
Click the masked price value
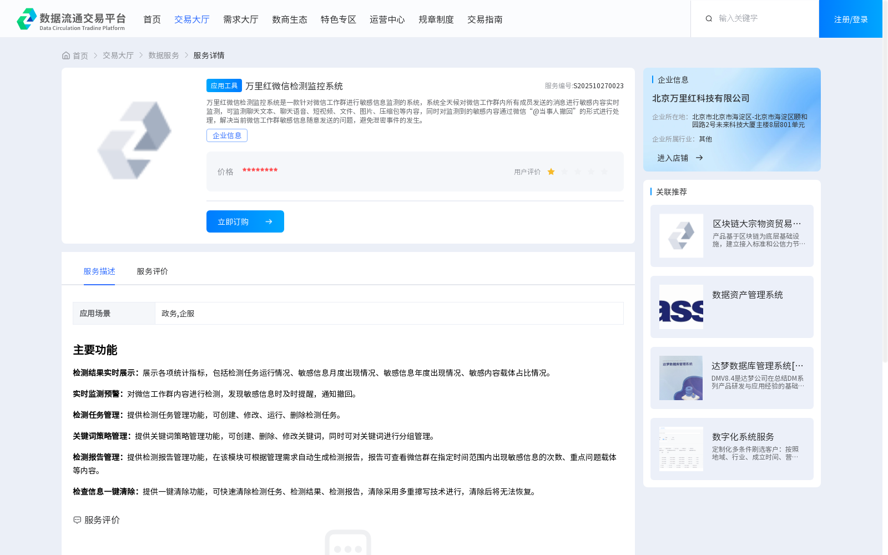coord(260,170)
